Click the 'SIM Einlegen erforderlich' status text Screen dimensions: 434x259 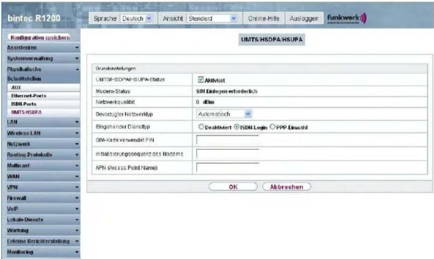coord(227,91)
